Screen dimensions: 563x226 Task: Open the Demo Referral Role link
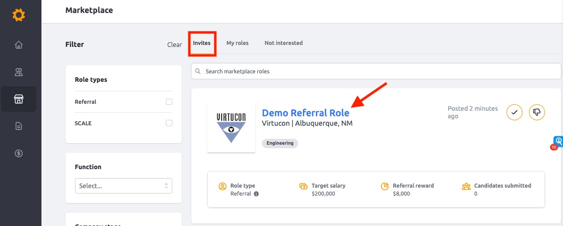(x=306, y=113)
